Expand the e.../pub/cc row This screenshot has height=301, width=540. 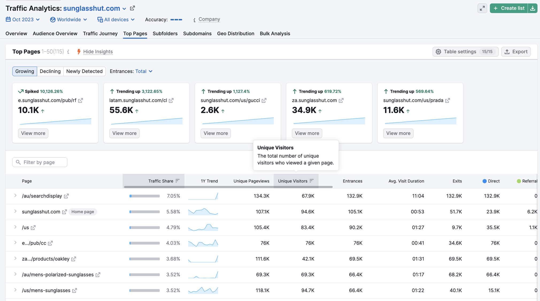click(15, 243)
